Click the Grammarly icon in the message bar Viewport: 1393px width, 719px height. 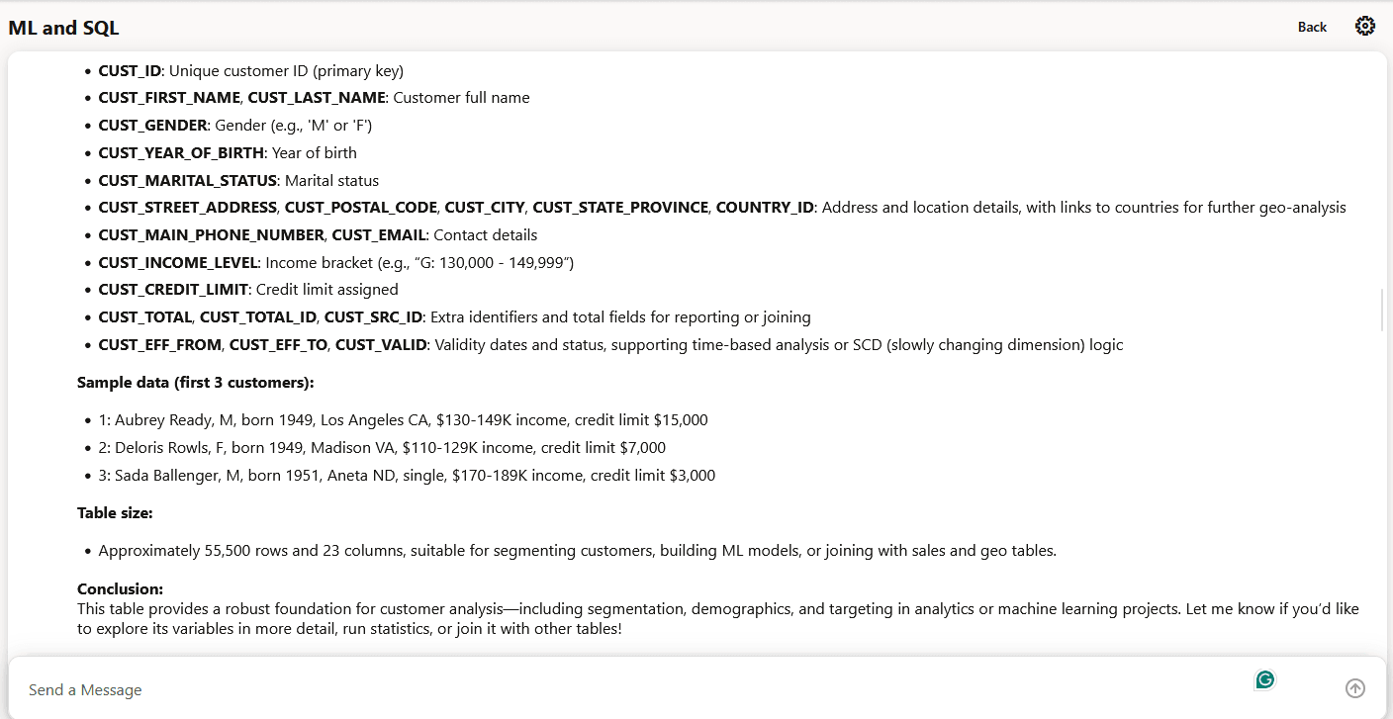(1263, 679)
